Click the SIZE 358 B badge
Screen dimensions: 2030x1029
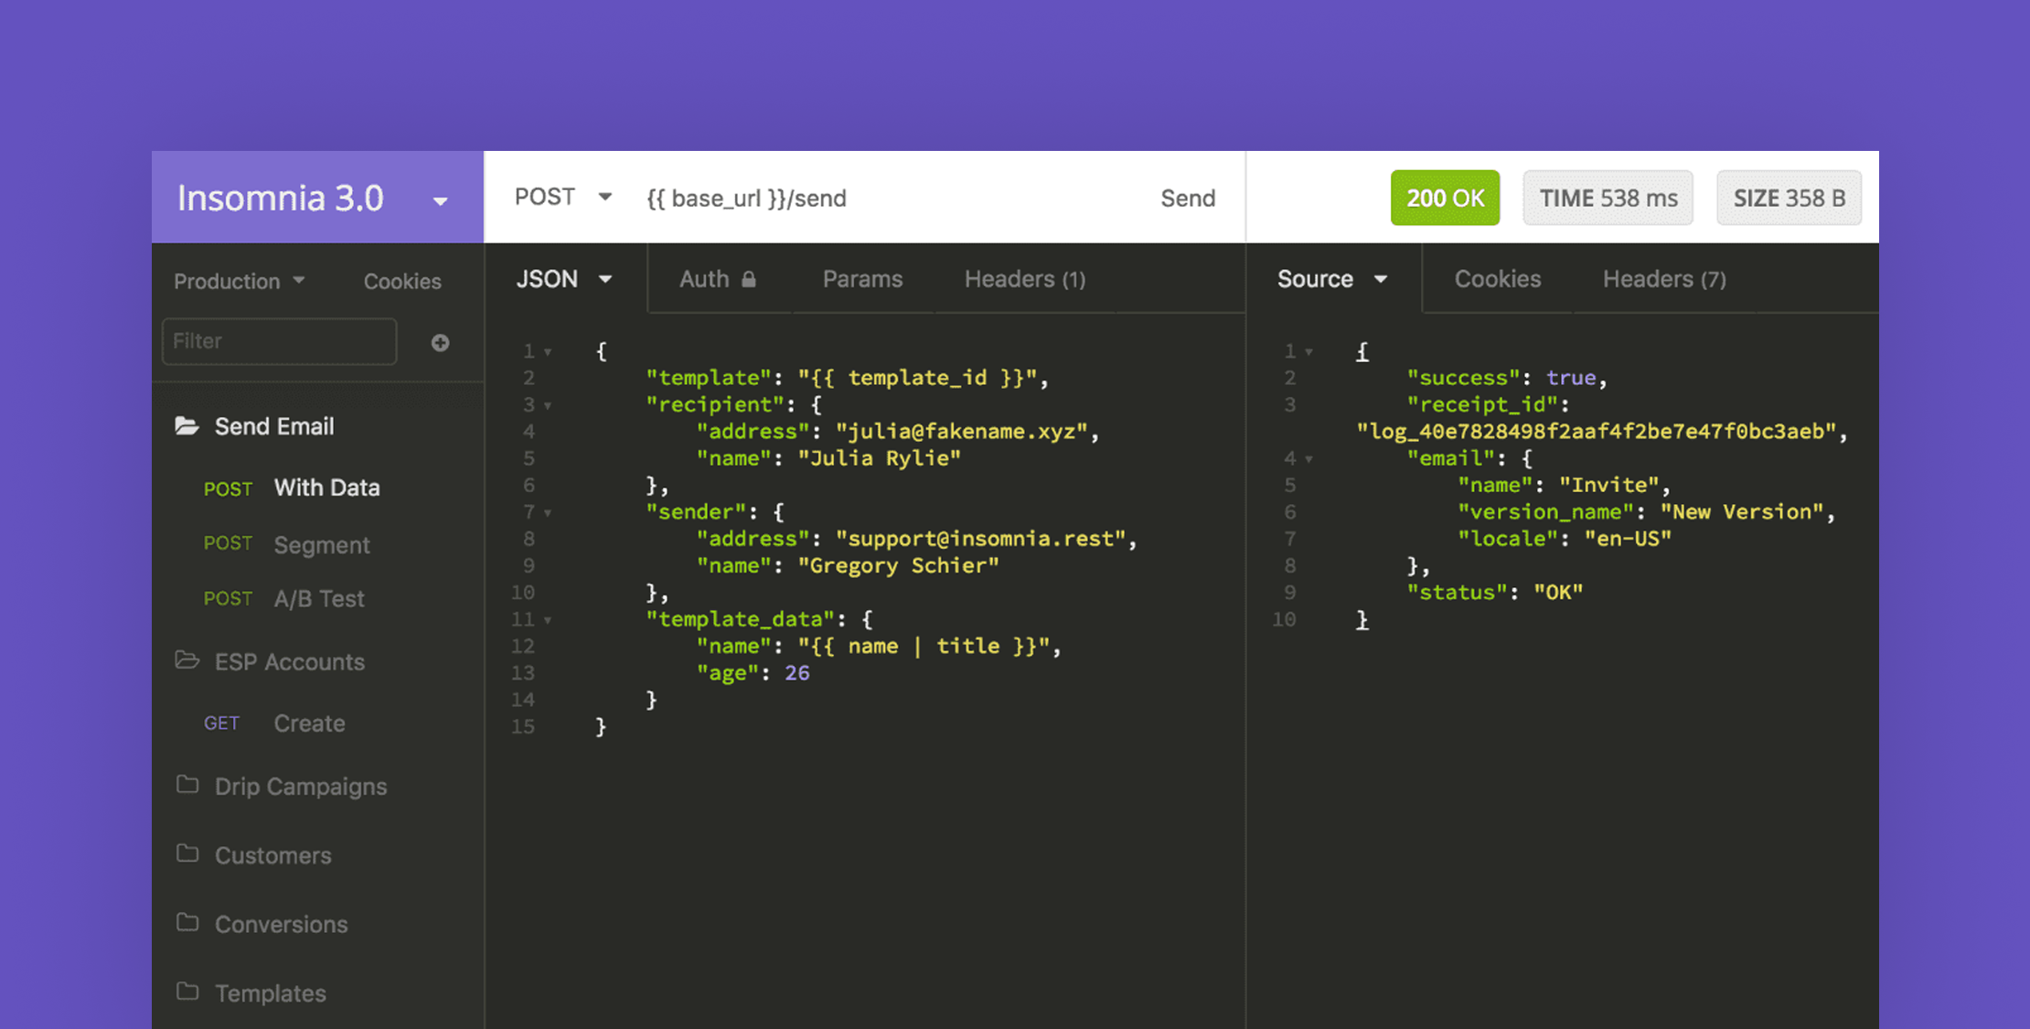click(1789, 198)
